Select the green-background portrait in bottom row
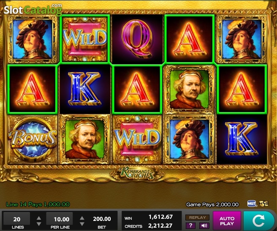277x231 pixels. (85, 139)
